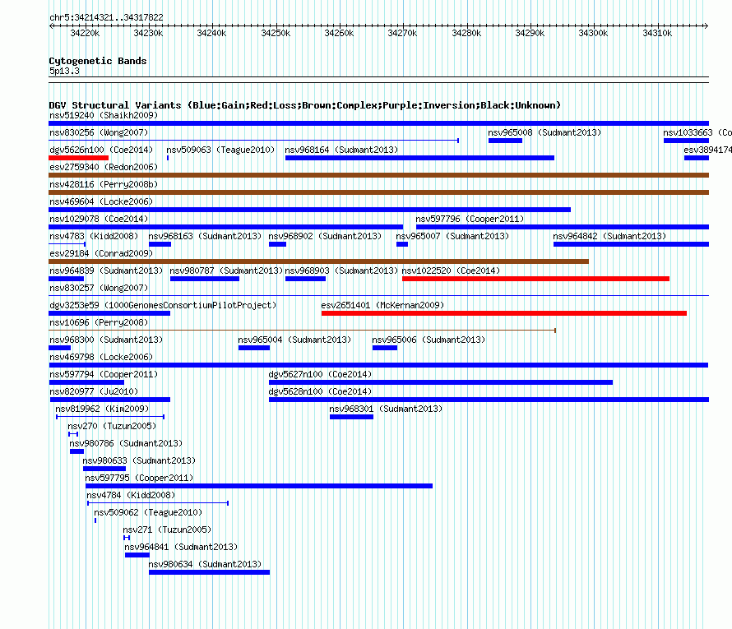The image size is (732, 629).
Task: Click the 34310k ruler tick label
Action: click(x=657, y=33)
